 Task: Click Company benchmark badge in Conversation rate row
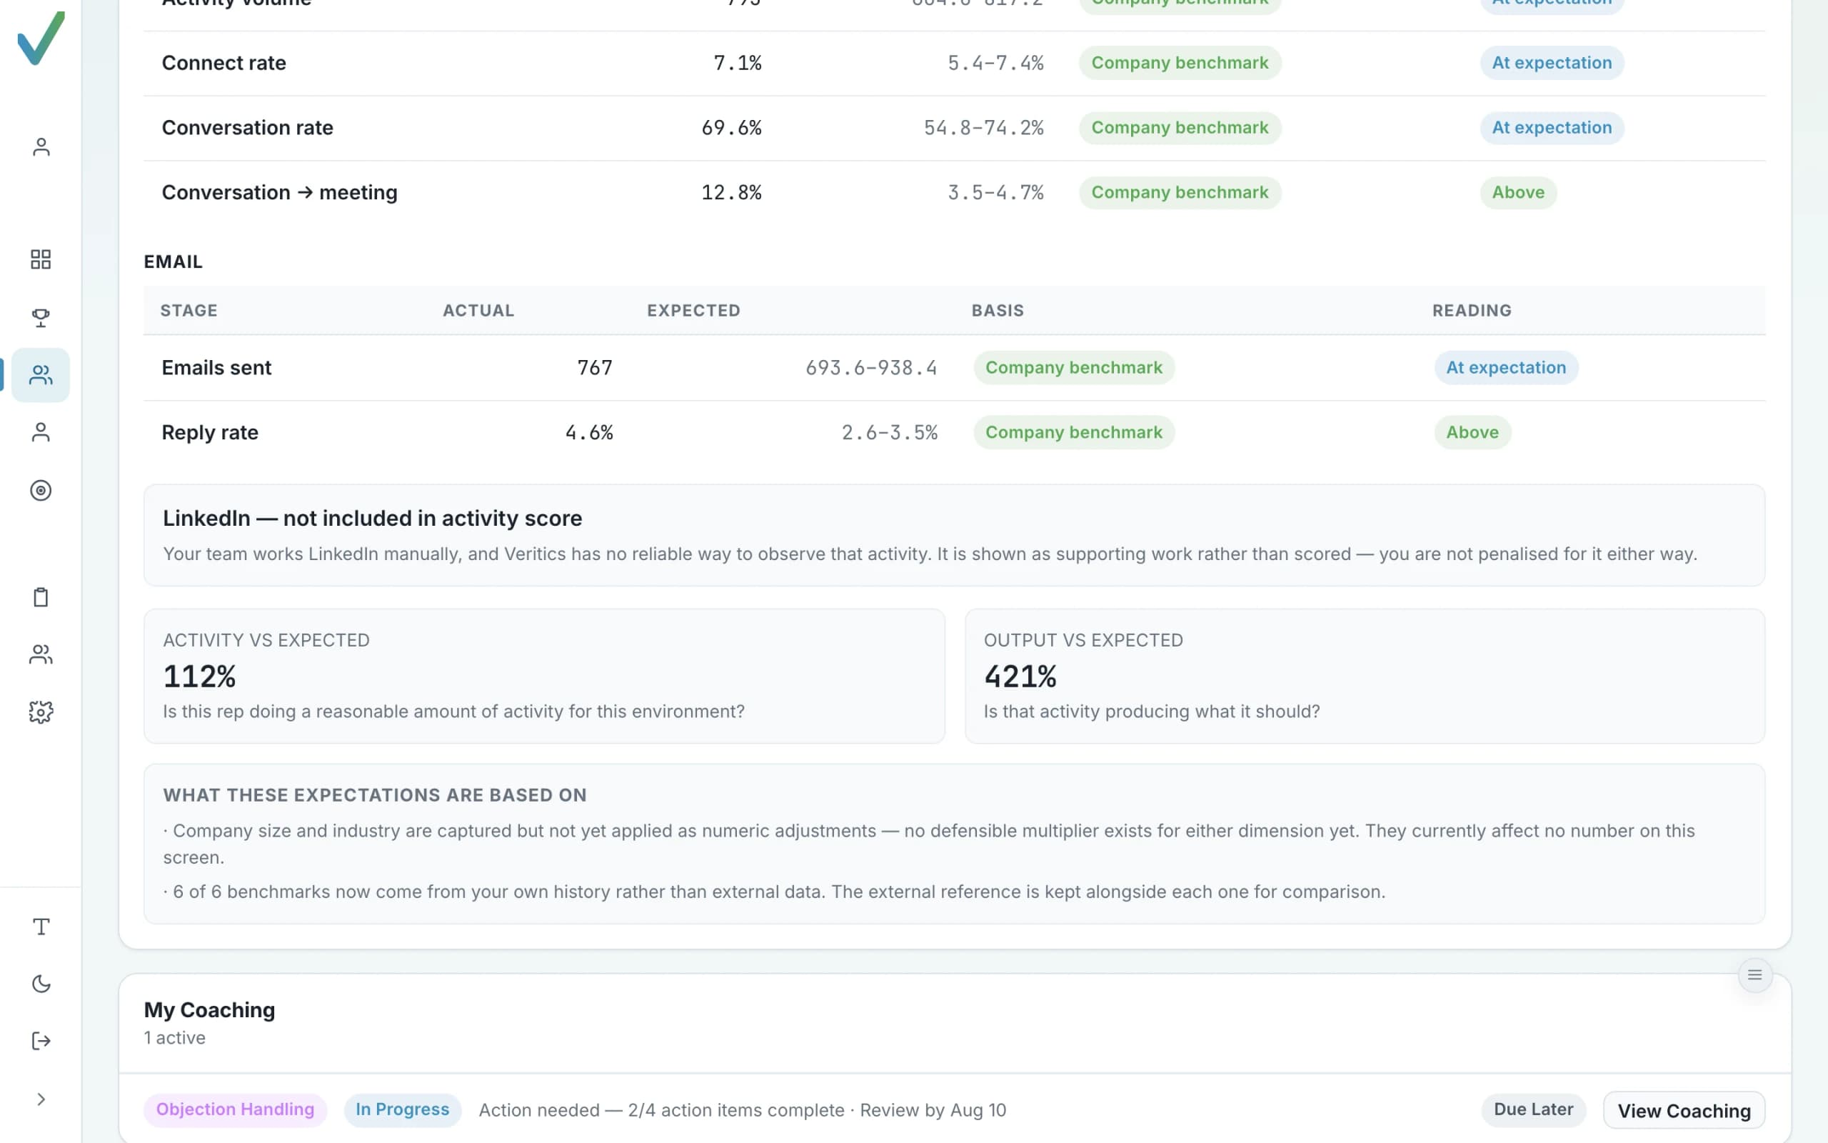[x=1180, y=128]
